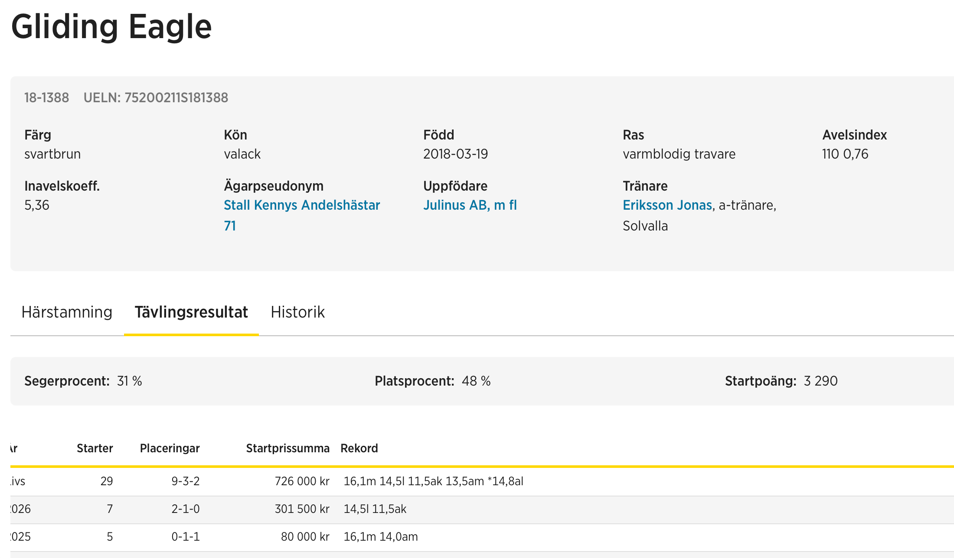Follow the breeder link Julinus AB
This screenshot has height=558, width=954.
pyautogui.click(x=470, y=205)
